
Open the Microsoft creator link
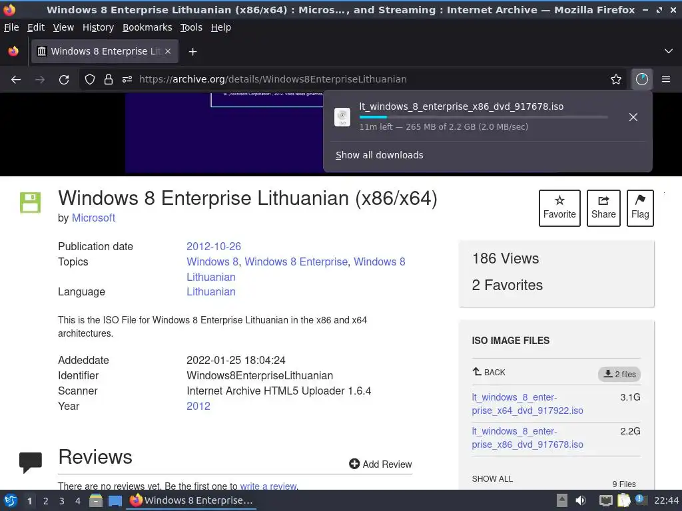pyautogui.click(x=93, y=218)
